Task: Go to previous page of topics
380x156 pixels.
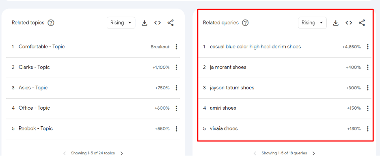Action: point(65,153)
